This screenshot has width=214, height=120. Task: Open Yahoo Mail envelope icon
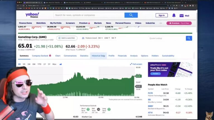click(x=182, y=16)
